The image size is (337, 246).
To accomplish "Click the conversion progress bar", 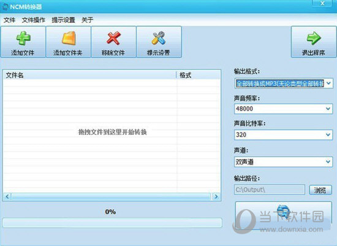I will pyautogui.click(x=112, y=223).
